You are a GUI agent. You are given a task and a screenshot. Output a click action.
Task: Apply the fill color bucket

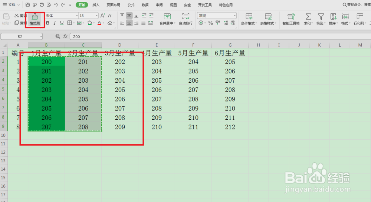90,23
